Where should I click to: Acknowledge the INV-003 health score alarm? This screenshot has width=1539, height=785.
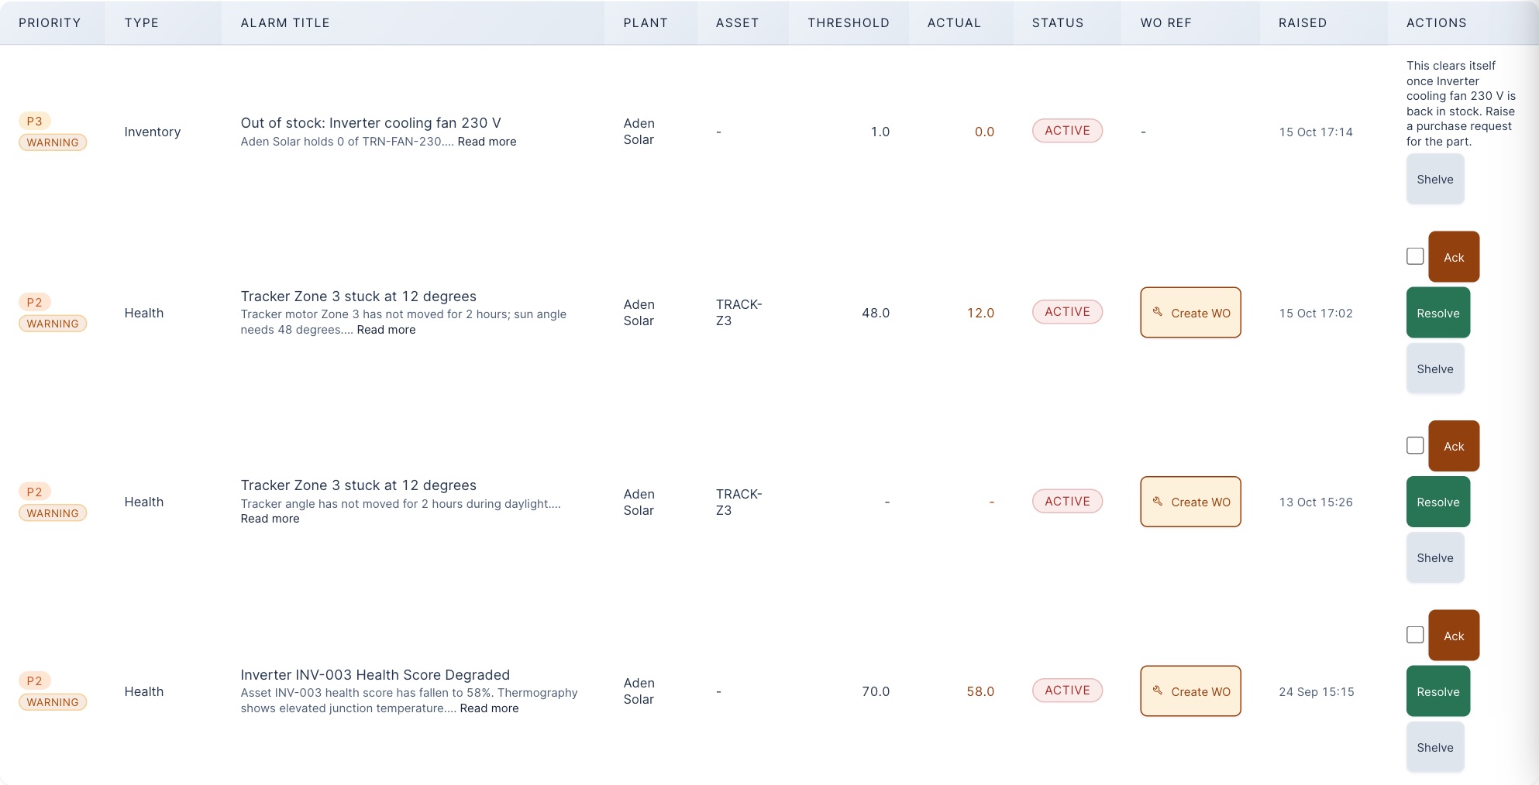click(x=1454, y=636)
